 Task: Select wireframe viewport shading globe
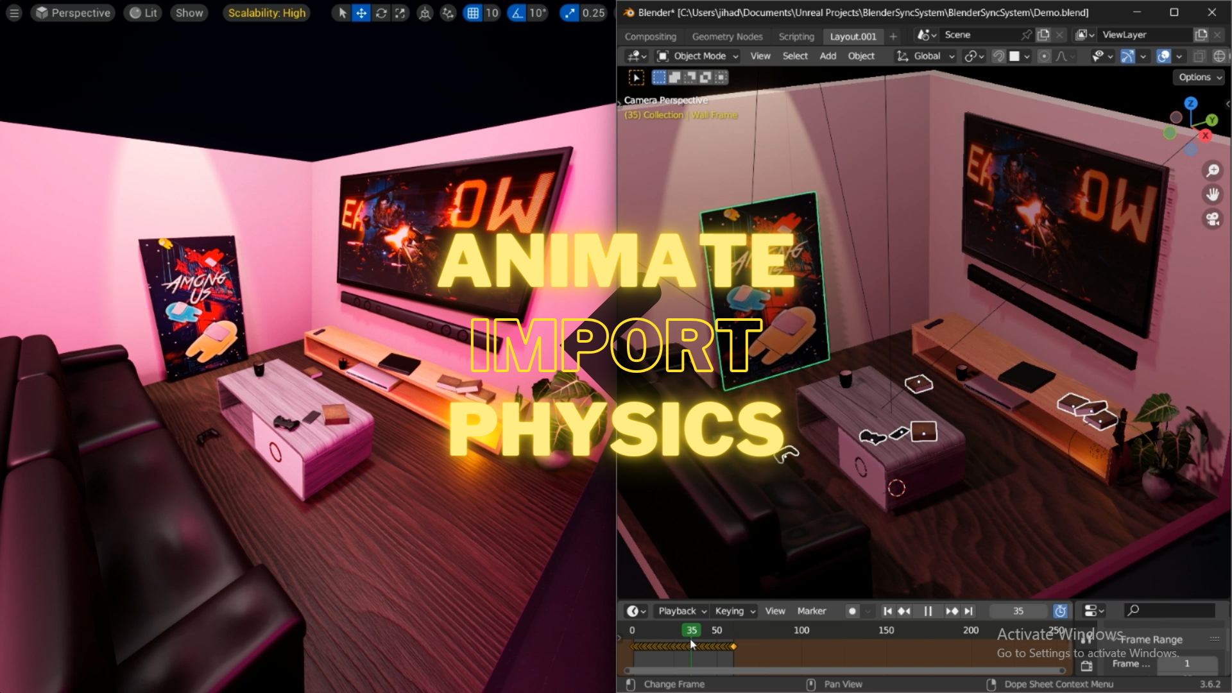pyautogui.click(x=1219, y=56)
